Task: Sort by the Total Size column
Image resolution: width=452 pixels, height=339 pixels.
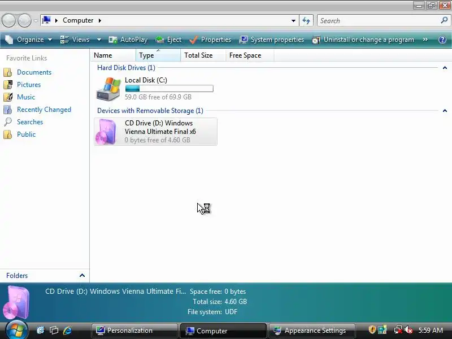Action: tap(203, 55)
